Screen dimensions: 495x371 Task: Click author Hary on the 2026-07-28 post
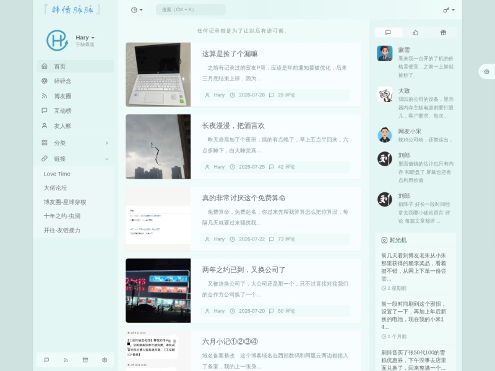click(219, 95)
